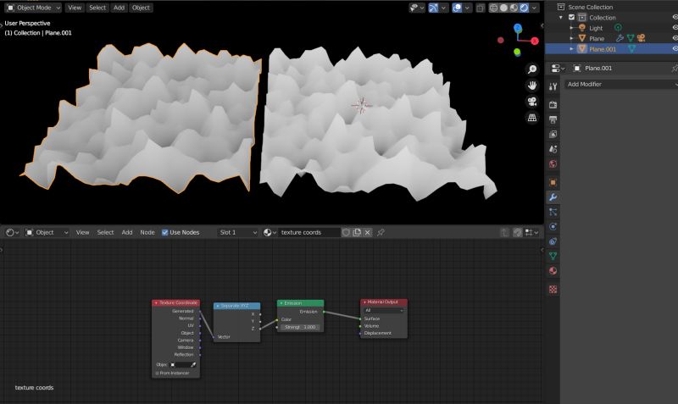The width and height of the screenshot is (678, 404).
Task: Select solid viewport shading
Action: [503, 8]
